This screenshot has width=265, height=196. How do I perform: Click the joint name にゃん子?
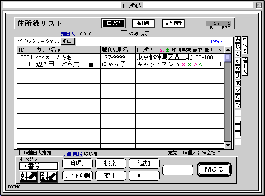[114, 64]
